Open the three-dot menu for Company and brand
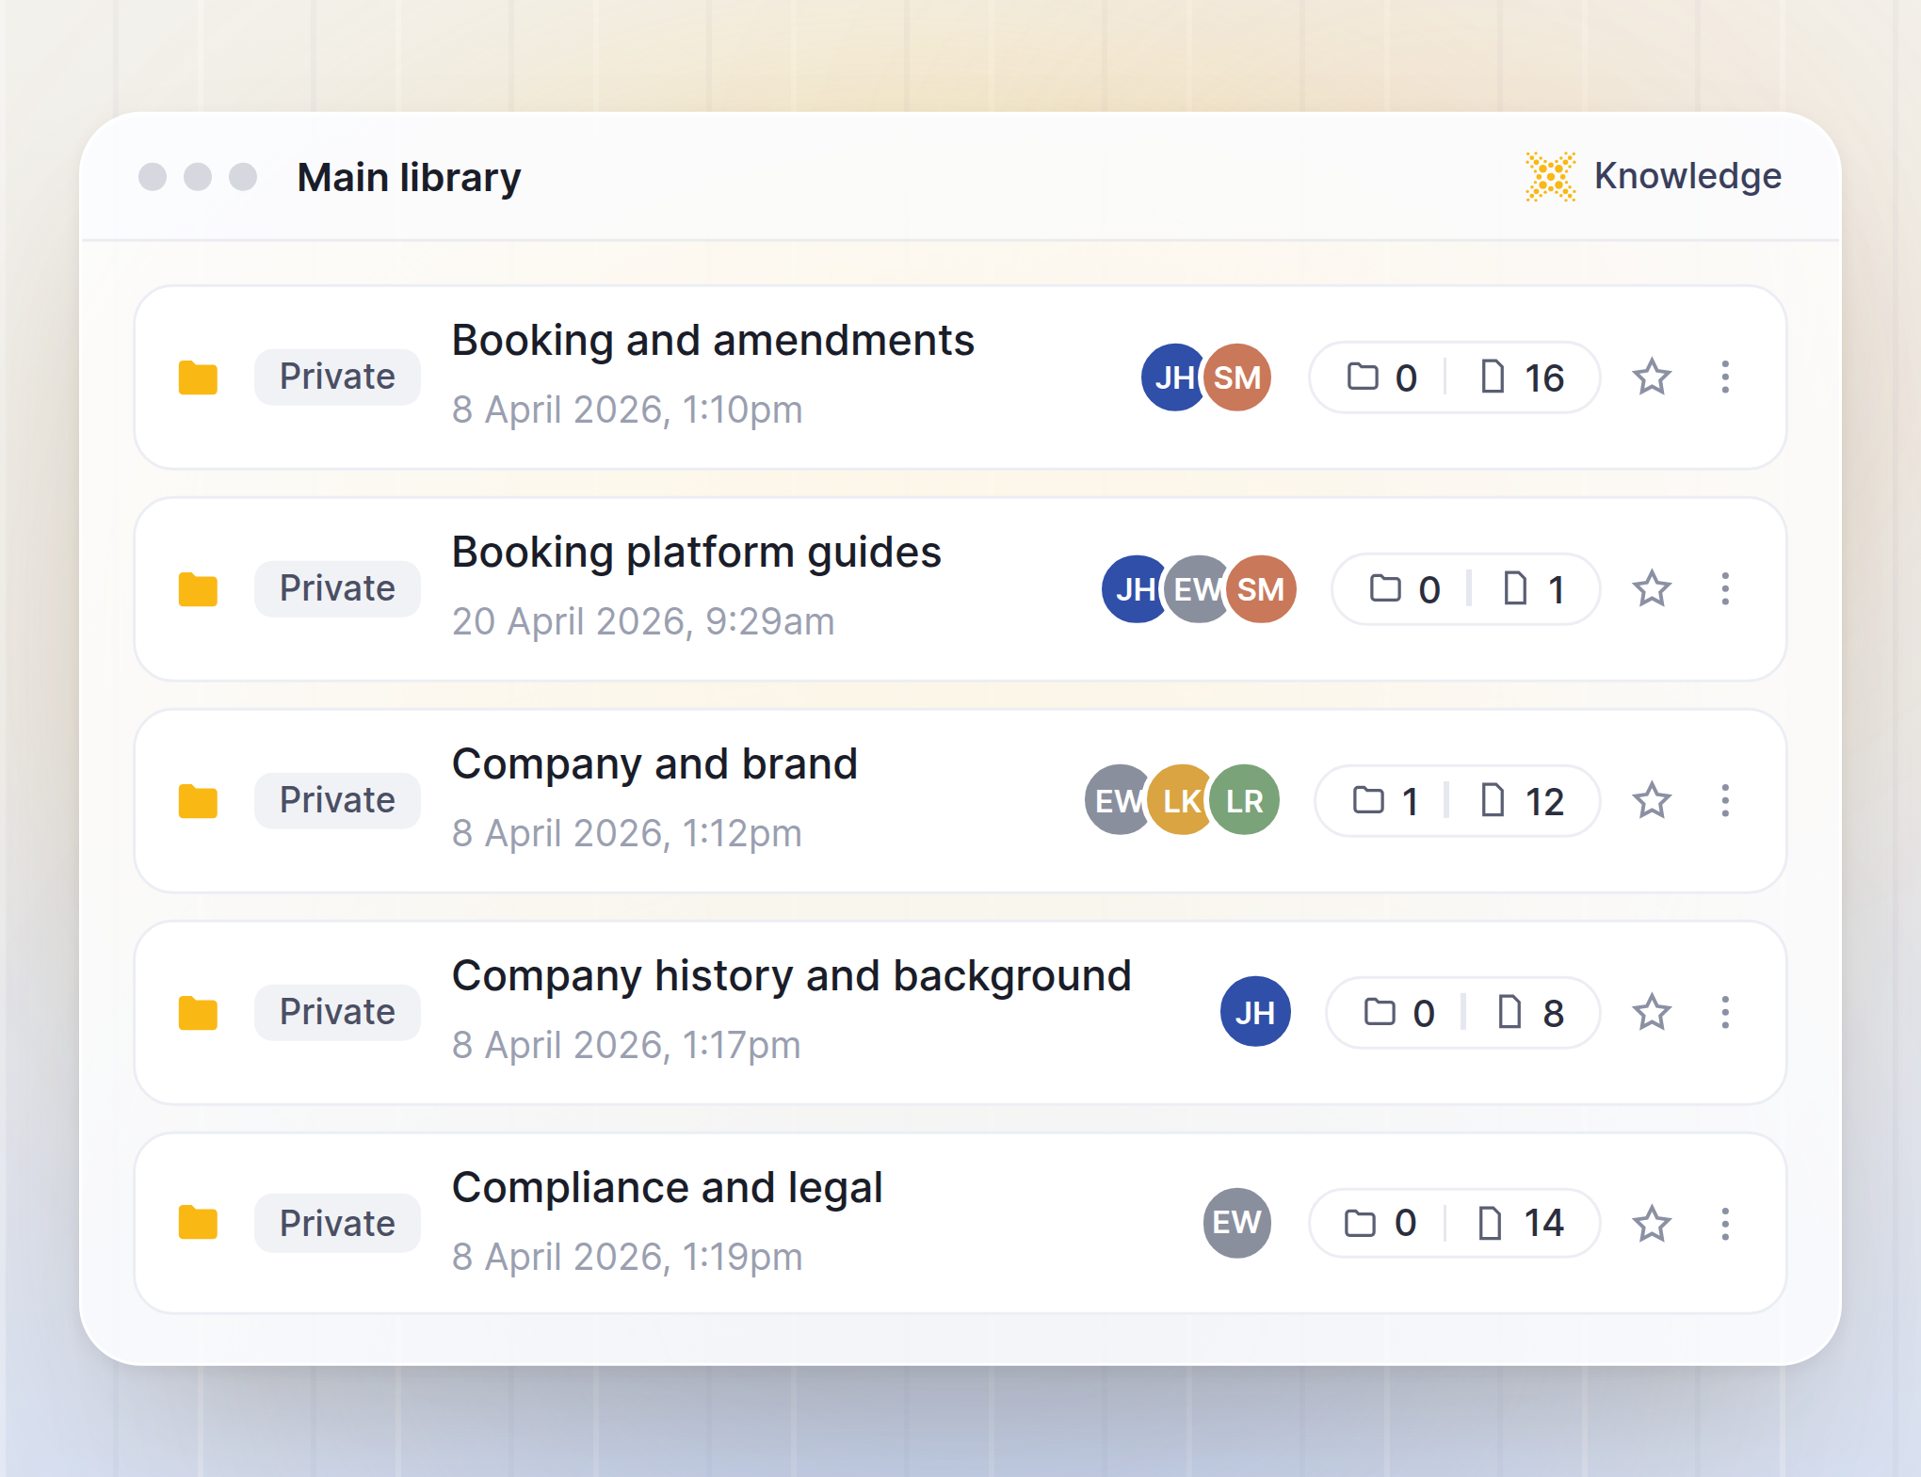 (1725, 801)
